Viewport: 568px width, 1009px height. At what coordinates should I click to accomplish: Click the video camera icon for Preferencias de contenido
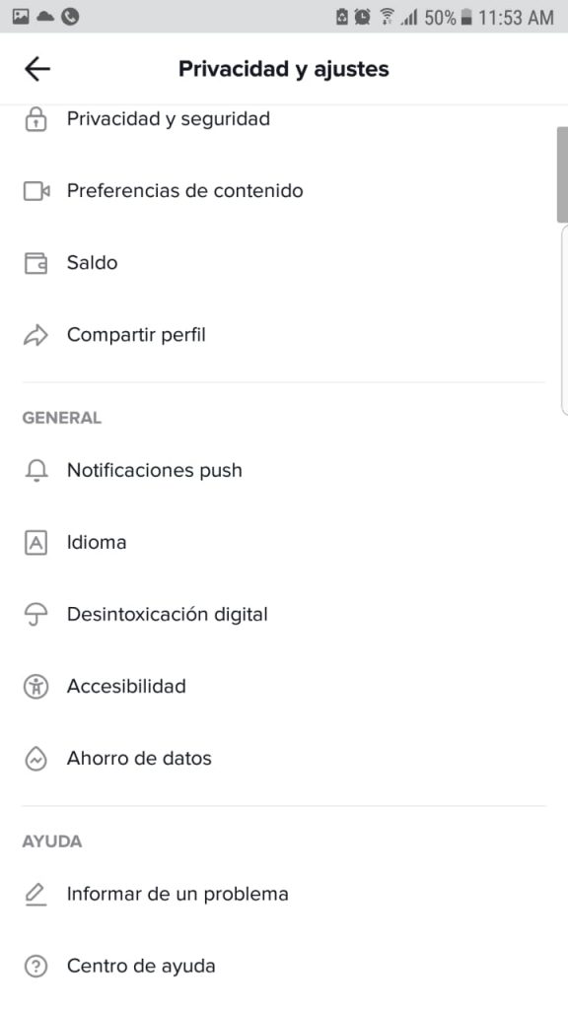pyautogui.click(x=36, y=191)
